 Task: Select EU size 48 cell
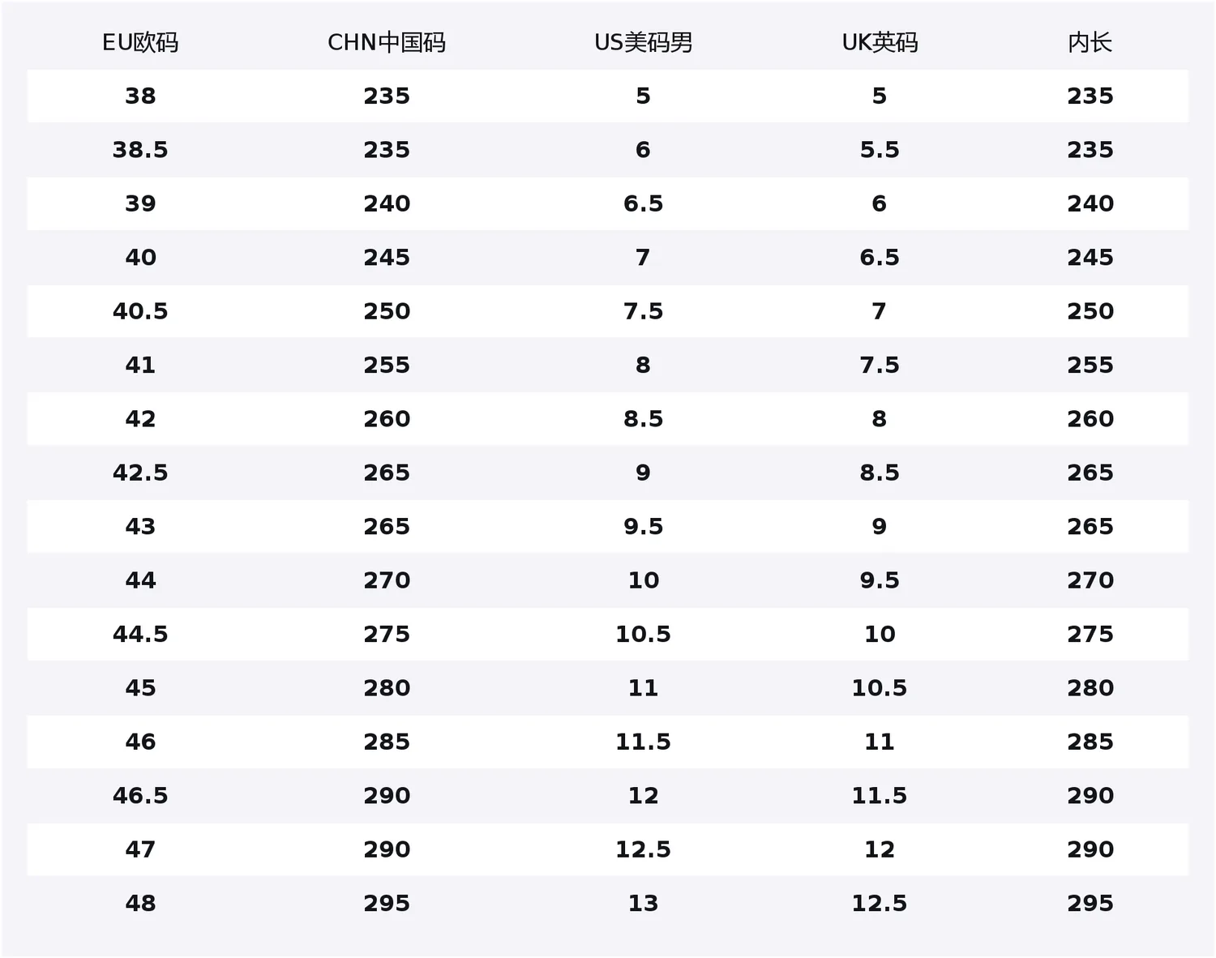[140, 903]
